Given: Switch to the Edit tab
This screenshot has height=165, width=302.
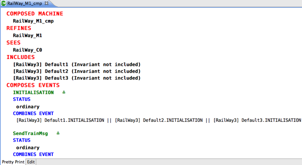Looking at the screenshot, I should pyautogui.click(x=31, y=162).
